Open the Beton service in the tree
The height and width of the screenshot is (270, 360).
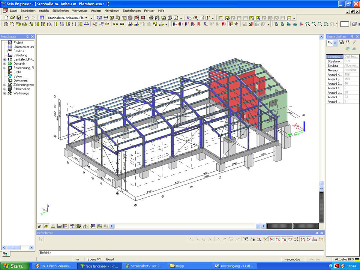pos(17,76)
